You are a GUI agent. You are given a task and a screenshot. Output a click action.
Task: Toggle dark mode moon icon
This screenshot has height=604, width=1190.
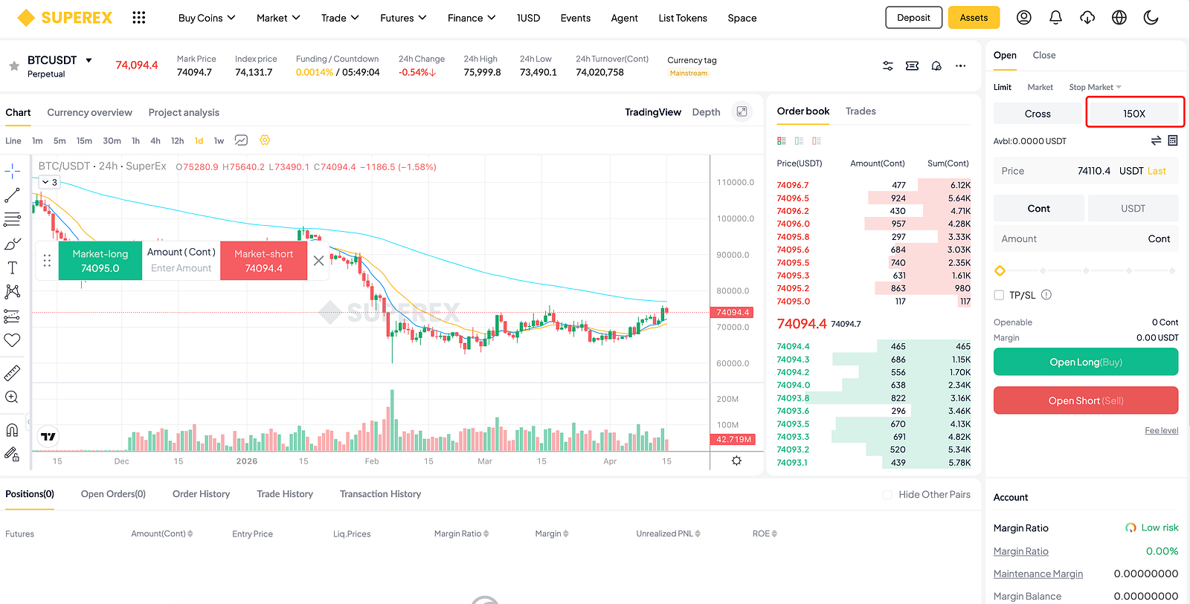pos(1151,17)
